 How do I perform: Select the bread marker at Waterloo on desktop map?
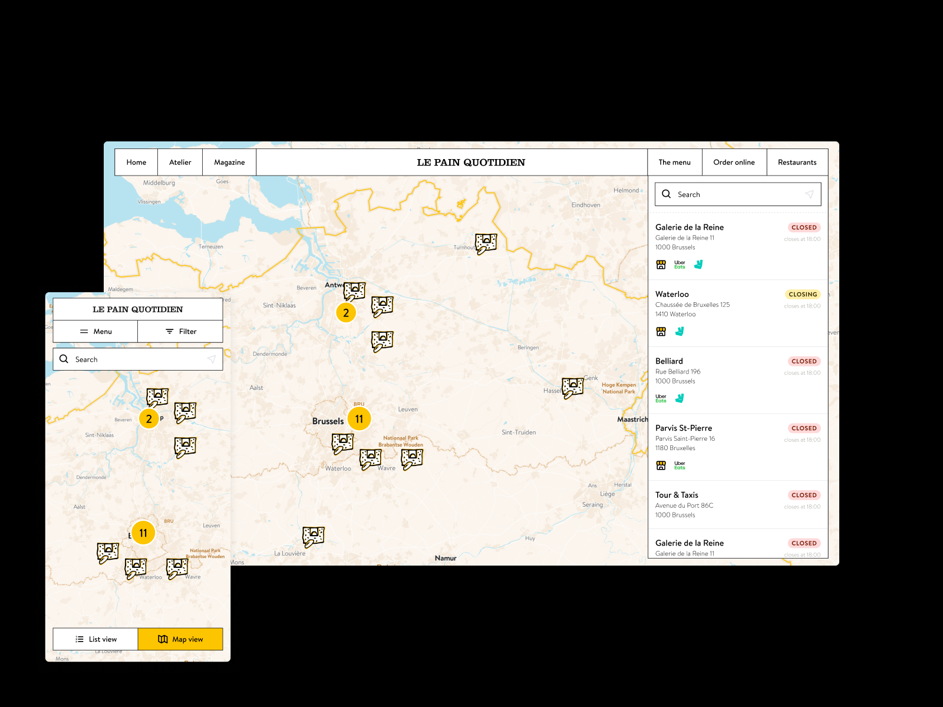coord(371,459)
